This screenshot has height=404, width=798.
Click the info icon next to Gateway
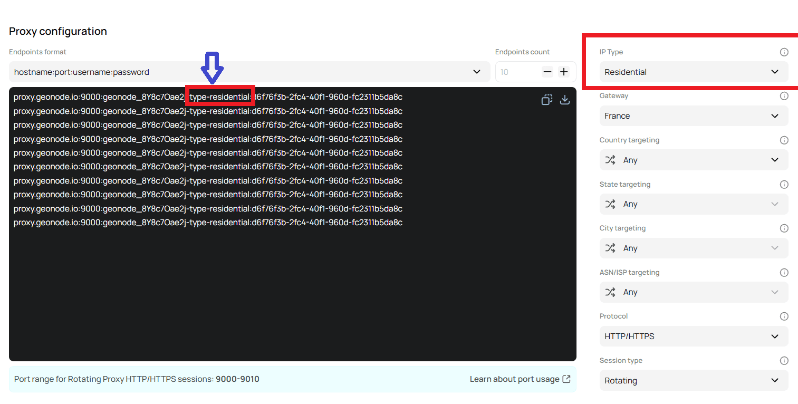(x=784, y=96)
